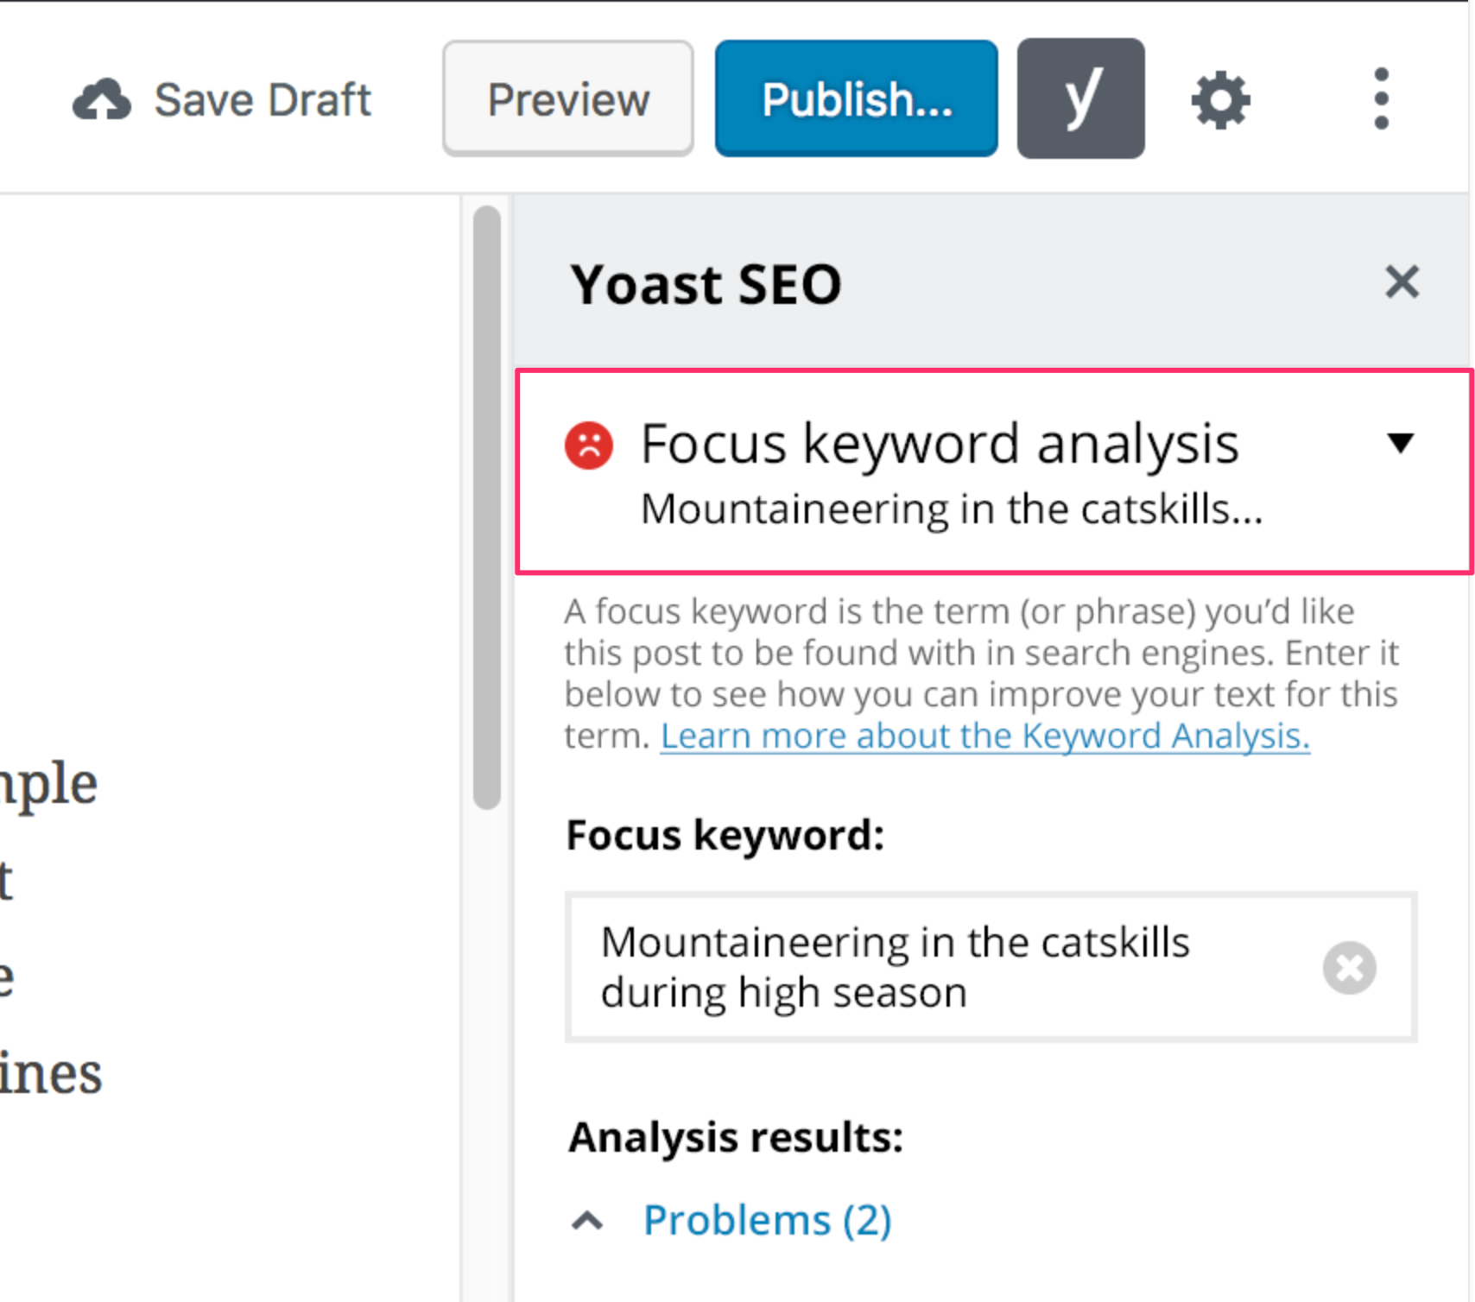The height and width of the screenshot is (1302, 1475).
Task: Click the Problems (2) link
Action: [x=765, y=1219]
